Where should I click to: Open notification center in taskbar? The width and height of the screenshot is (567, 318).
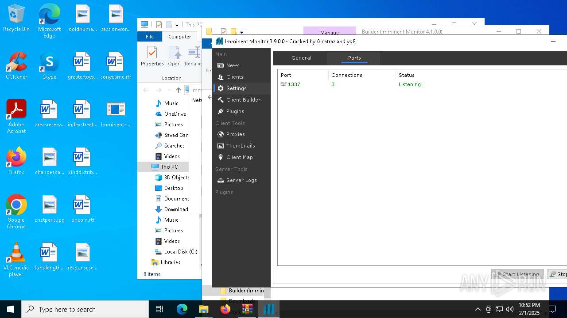(552, 309)
